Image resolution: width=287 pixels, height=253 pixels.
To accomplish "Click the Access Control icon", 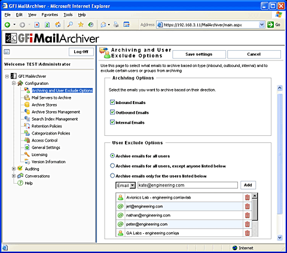I will pos(27,140).
